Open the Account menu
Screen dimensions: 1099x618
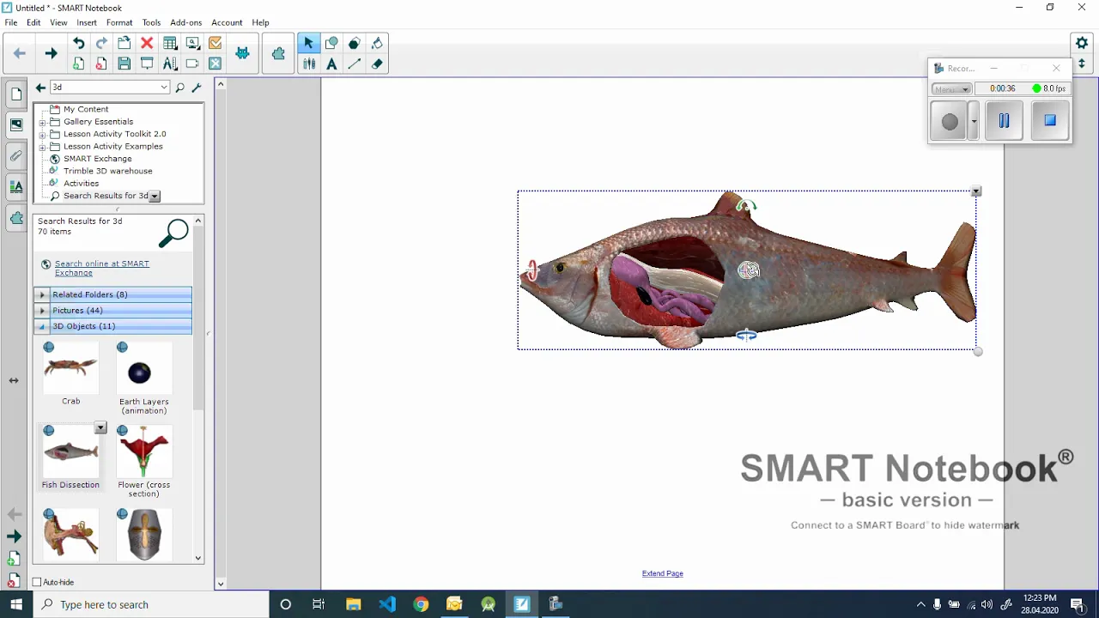(x=227, y=22)
